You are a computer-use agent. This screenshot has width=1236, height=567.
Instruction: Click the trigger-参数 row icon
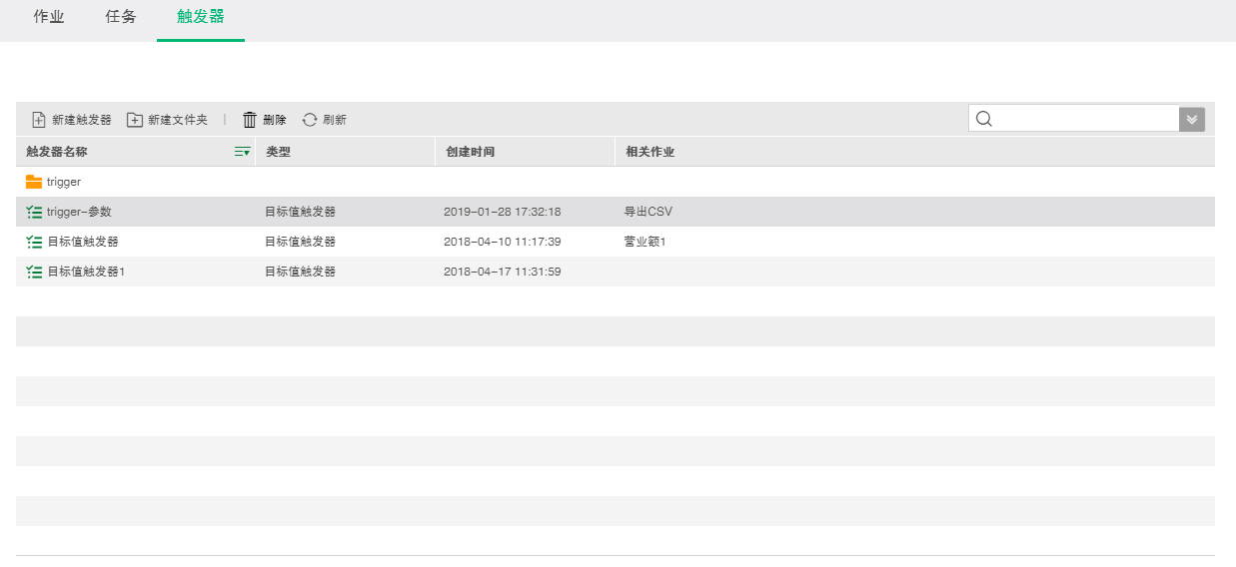(x=34, y=212)
